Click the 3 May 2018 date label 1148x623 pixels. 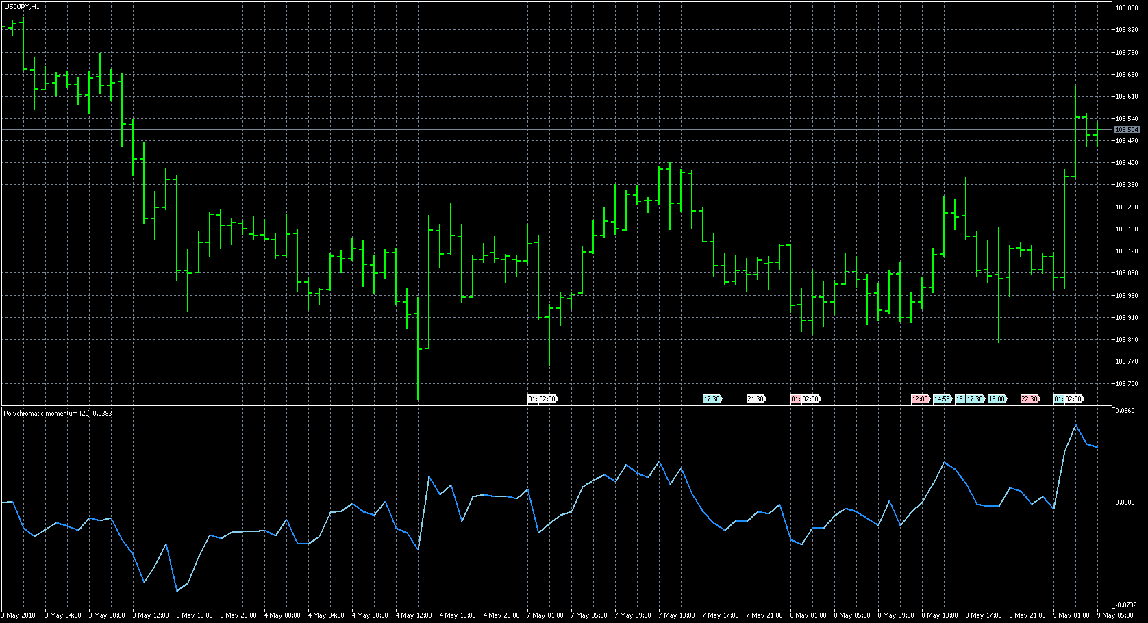coord(21,615)
